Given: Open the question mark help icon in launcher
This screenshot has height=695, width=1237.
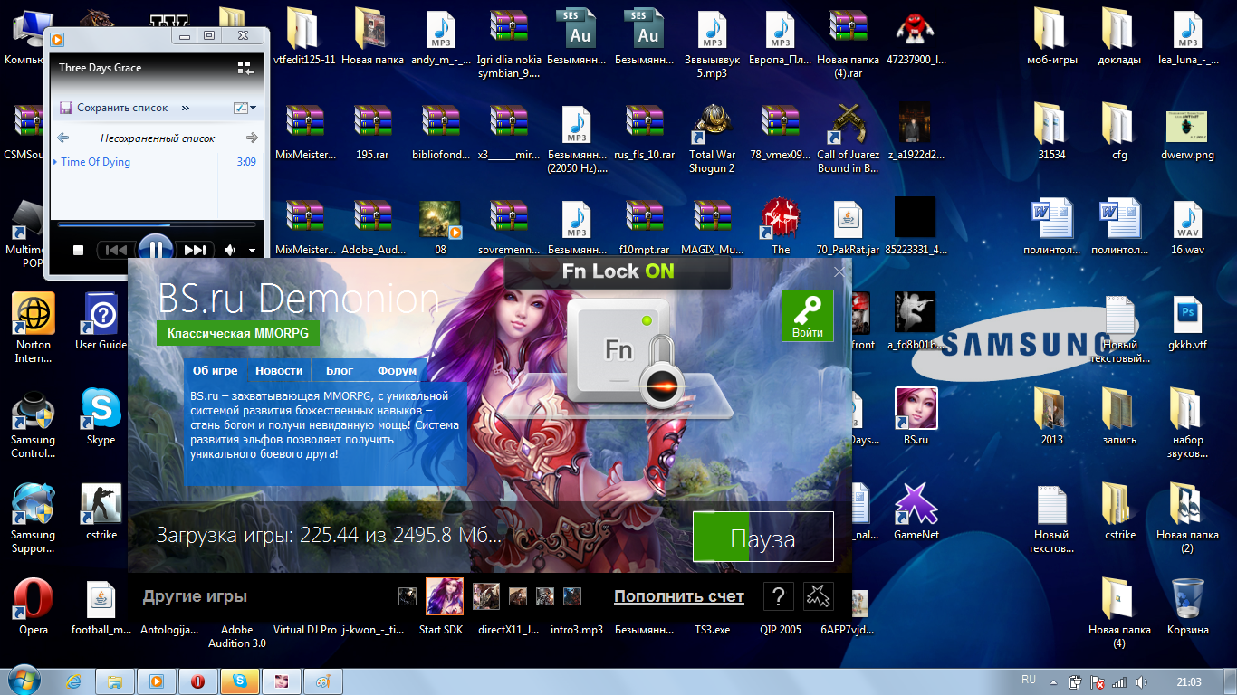Looking at the screenshot, I should point(779,596).
